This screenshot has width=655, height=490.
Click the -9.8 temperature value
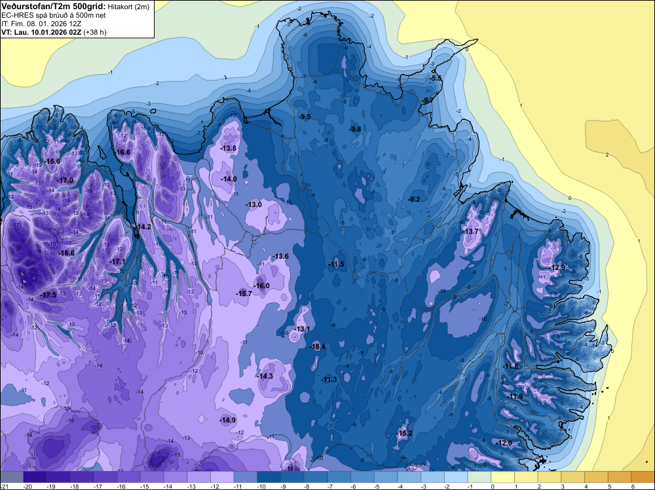[x=354, y=129]
